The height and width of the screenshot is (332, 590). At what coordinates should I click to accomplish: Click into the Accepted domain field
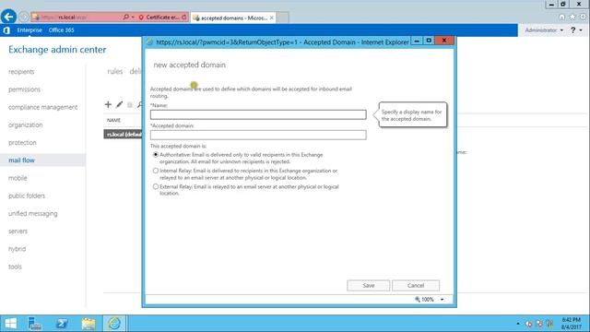tap(258, 135)
